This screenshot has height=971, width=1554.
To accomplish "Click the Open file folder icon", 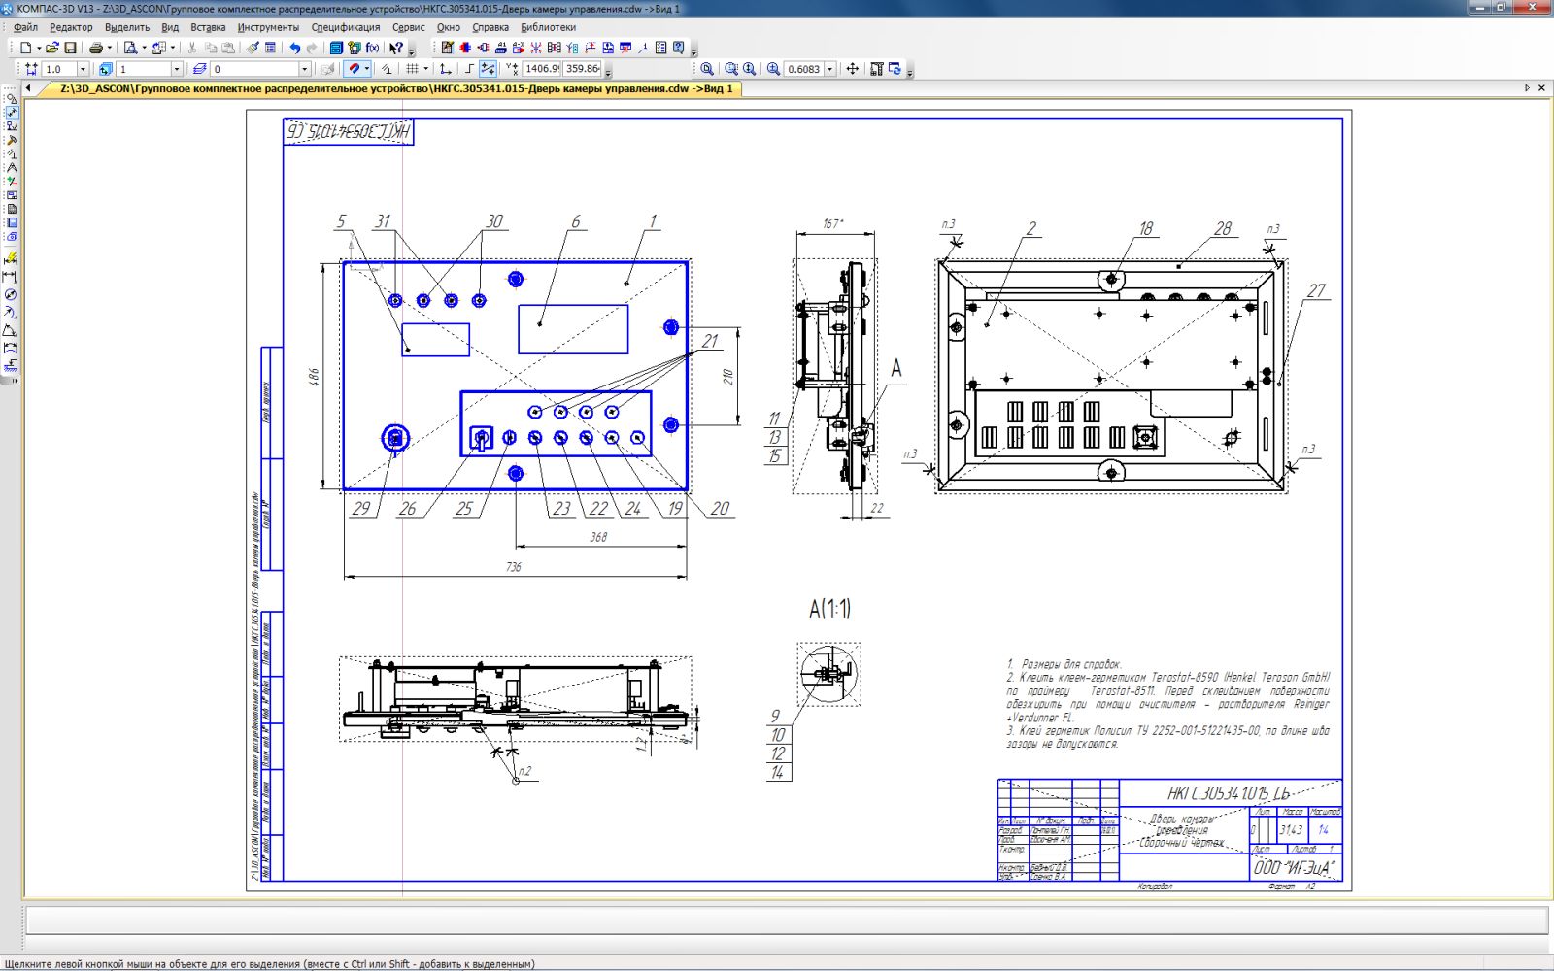I will (x=51, y=48).
